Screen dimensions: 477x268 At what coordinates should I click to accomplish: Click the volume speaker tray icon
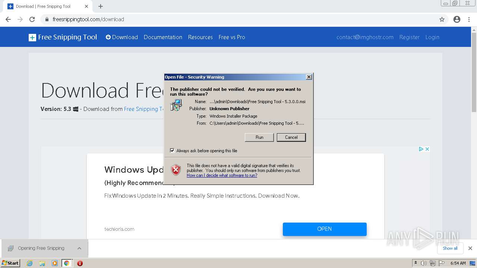[x=424, y=263]
